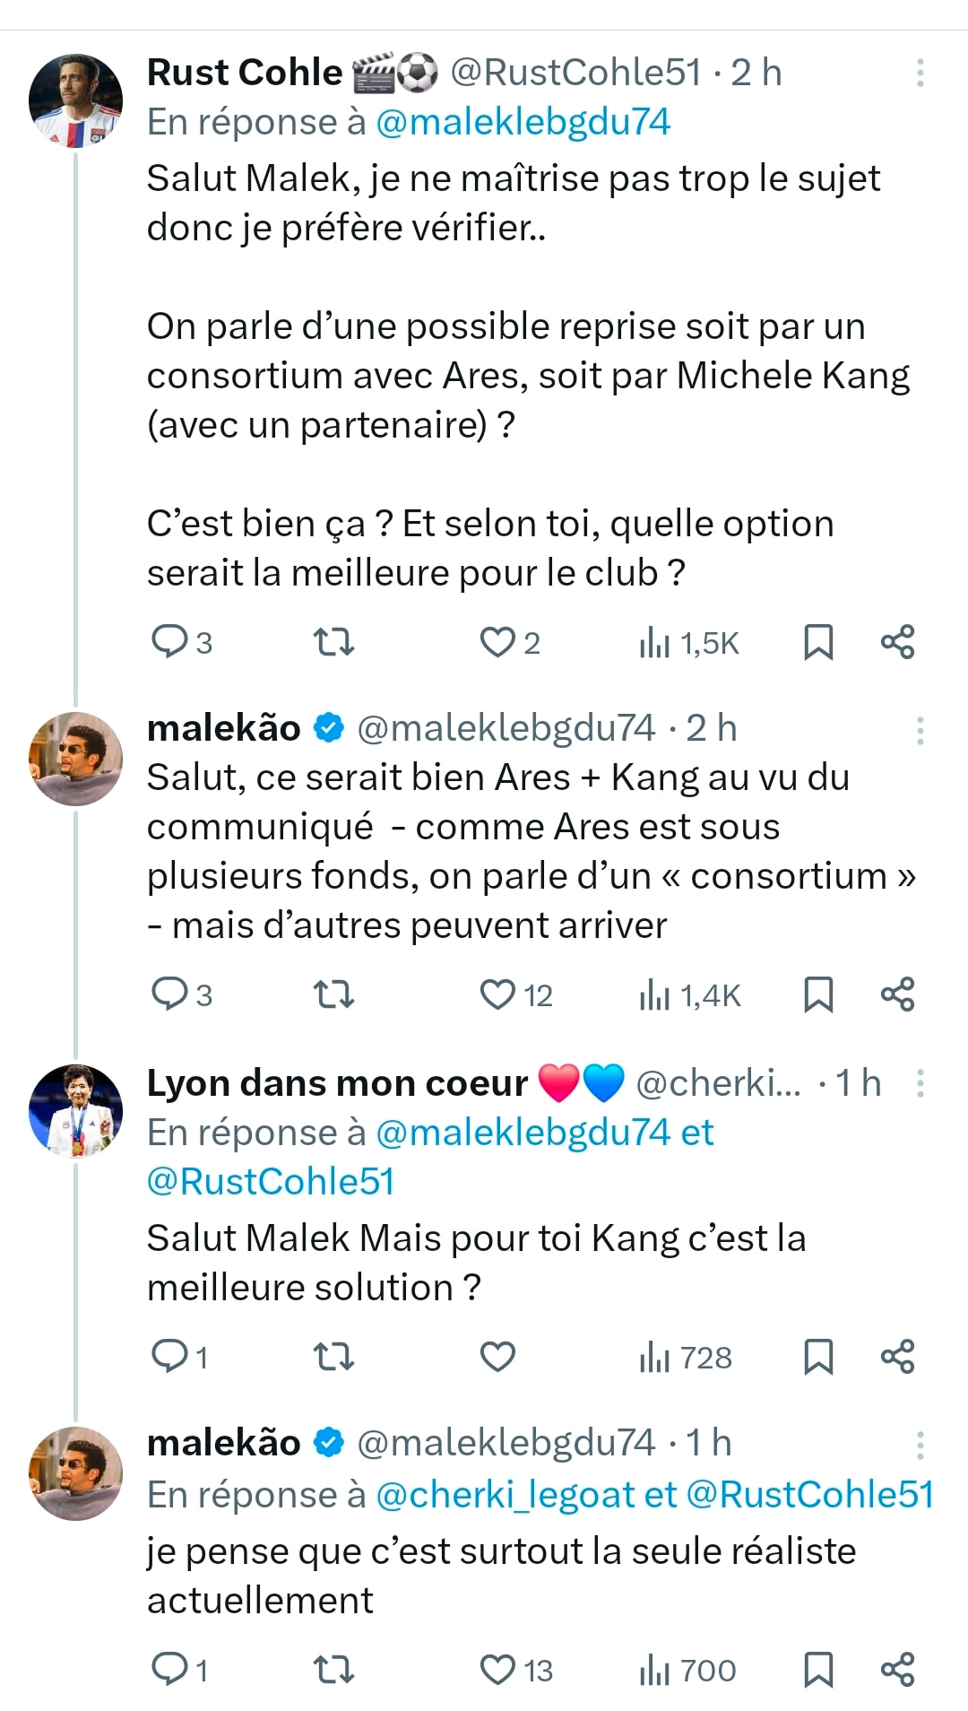This screenshot has width=968, height=1711.
Task: Like malekão's tweet with 12 likes
Action: tap(497, 994)
